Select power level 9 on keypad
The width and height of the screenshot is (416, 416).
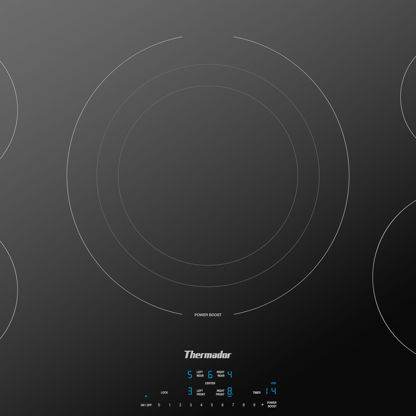tap(254, 405)
